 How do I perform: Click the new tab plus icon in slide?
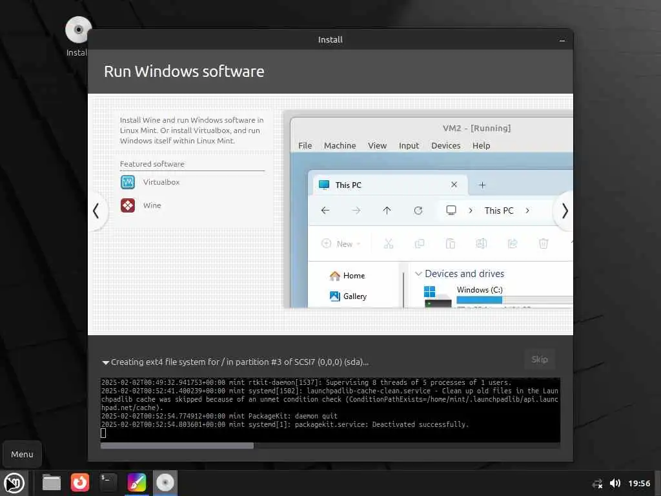point(482,185)
